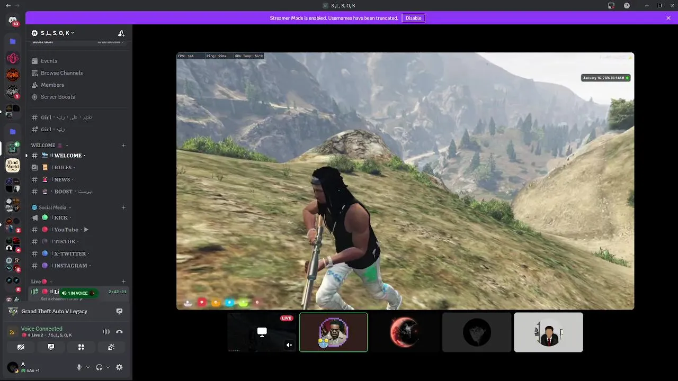Go back with title bar arrow
This screenshot has height=381, width=678.
8,6
